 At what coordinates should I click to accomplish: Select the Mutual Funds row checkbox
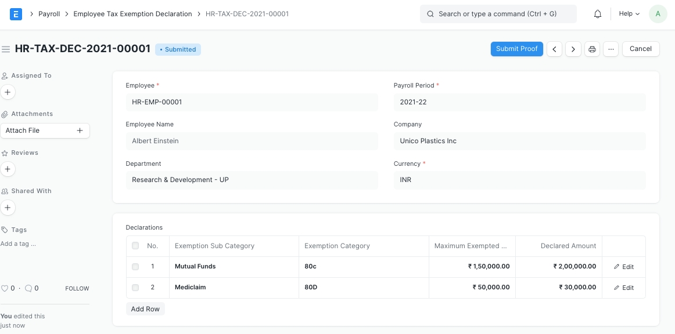coord(135,267)
